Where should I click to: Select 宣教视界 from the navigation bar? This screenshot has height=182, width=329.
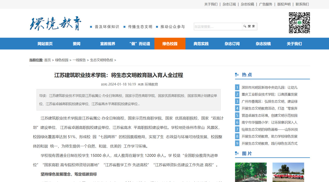pos(108,44)
